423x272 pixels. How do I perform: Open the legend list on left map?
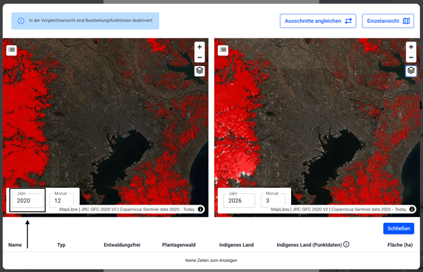coord(11,50)
